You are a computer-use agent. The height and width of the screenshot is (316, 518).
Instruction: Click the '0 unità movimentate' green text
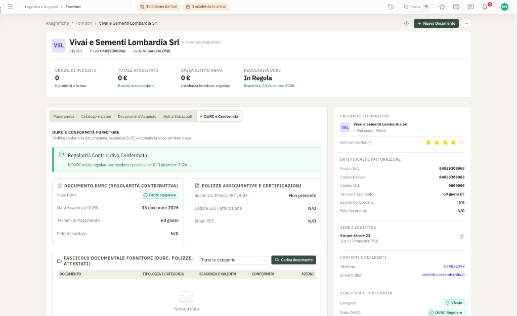point(136,86)
